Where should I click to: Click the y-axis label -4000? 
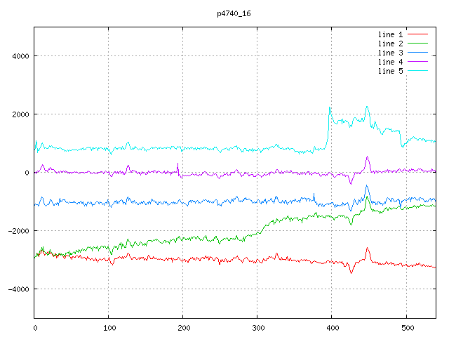[x=19, y=289]
